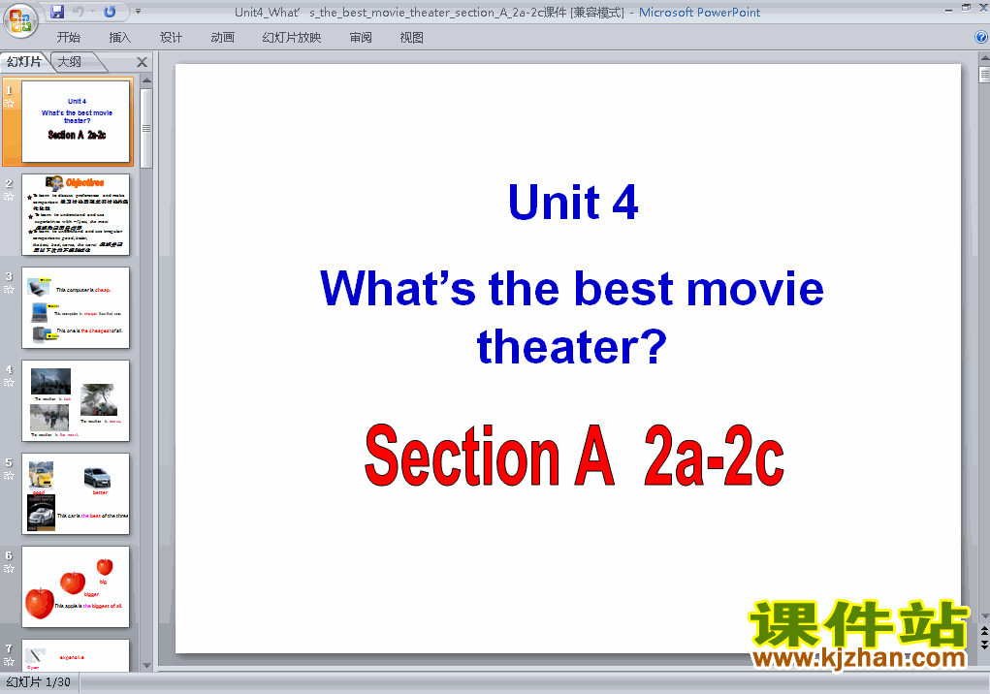Click slide counter 幻灯片 1/30 in status bar

tap(39, 682)
